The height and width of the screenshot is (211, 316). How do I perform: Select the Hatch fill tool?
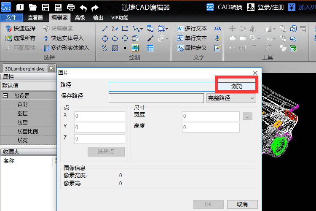point(115,48)
